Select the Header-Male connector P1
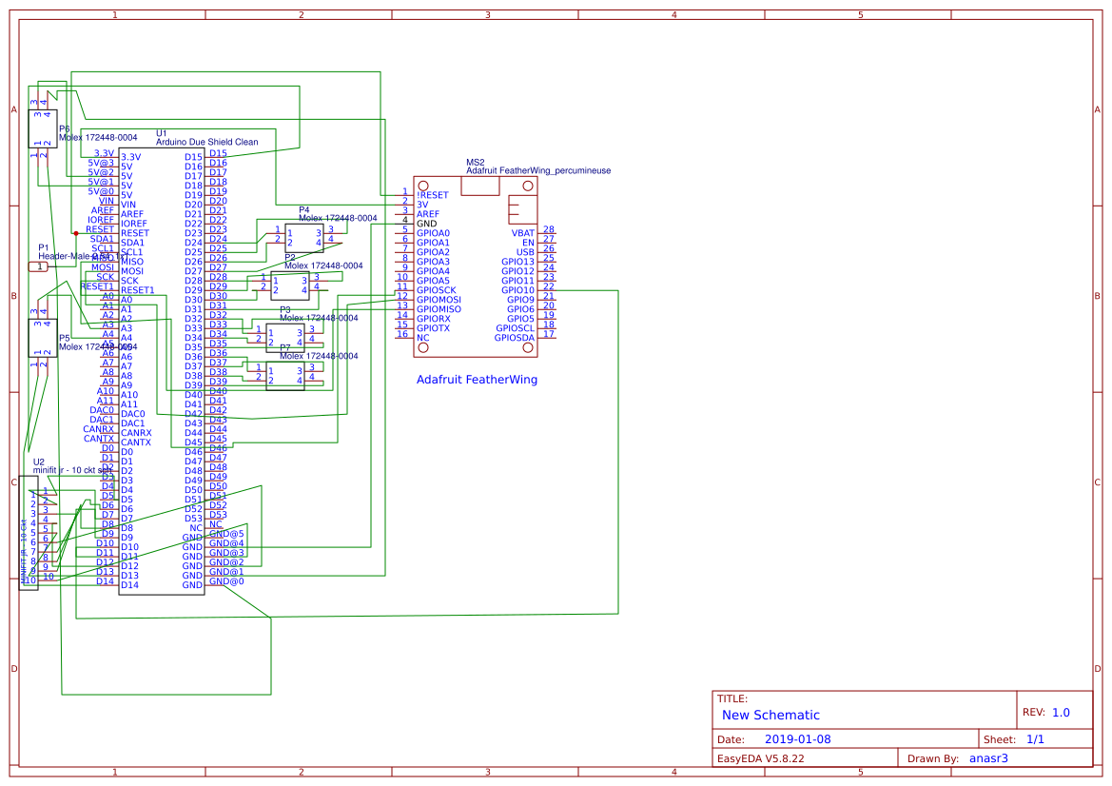The height and width of the screenshot is (786, 1112). (40, 267)
